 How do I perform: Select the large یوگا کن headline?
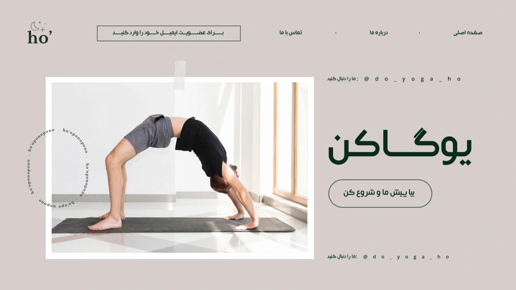(x=400, y=147)
